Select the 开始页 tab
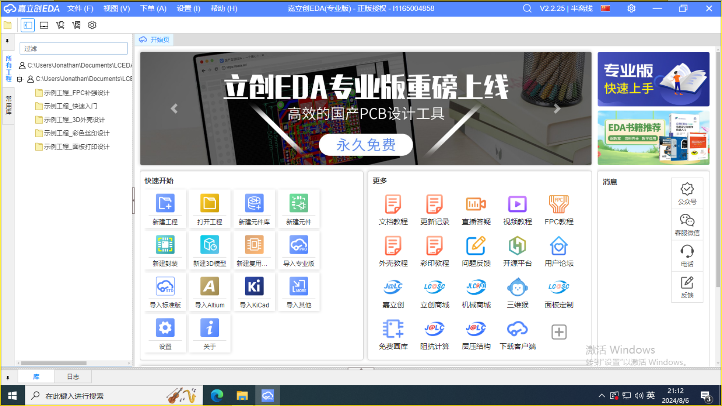The width and height of the screenshot is (722, 406). click(x=154, y=40)
